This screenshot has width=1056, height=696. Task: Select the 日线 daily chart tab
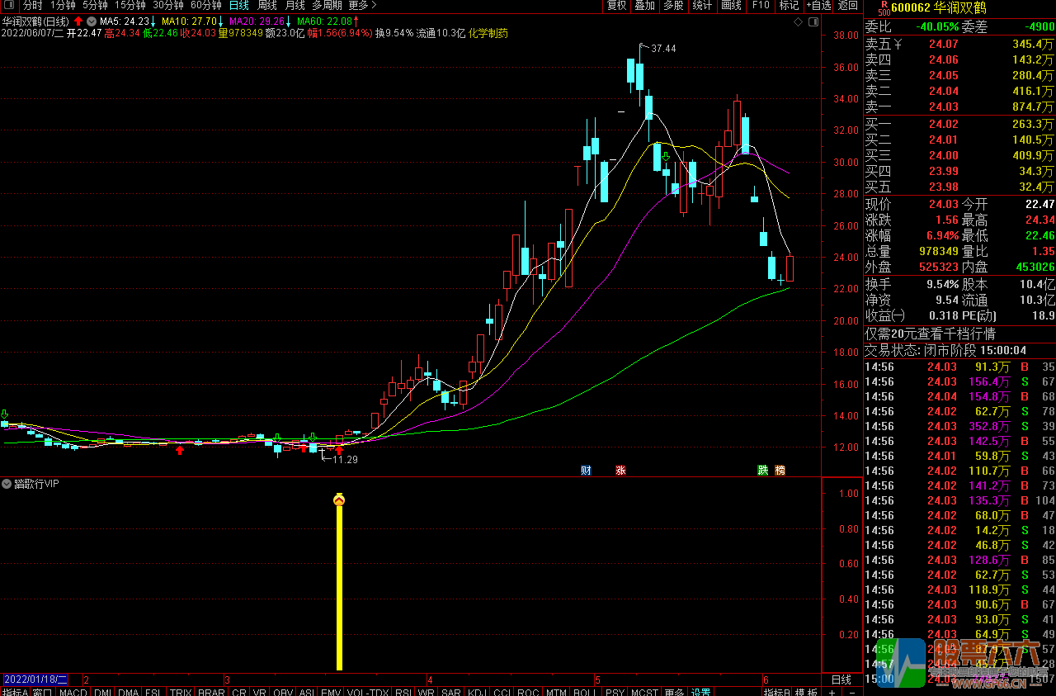238,5
